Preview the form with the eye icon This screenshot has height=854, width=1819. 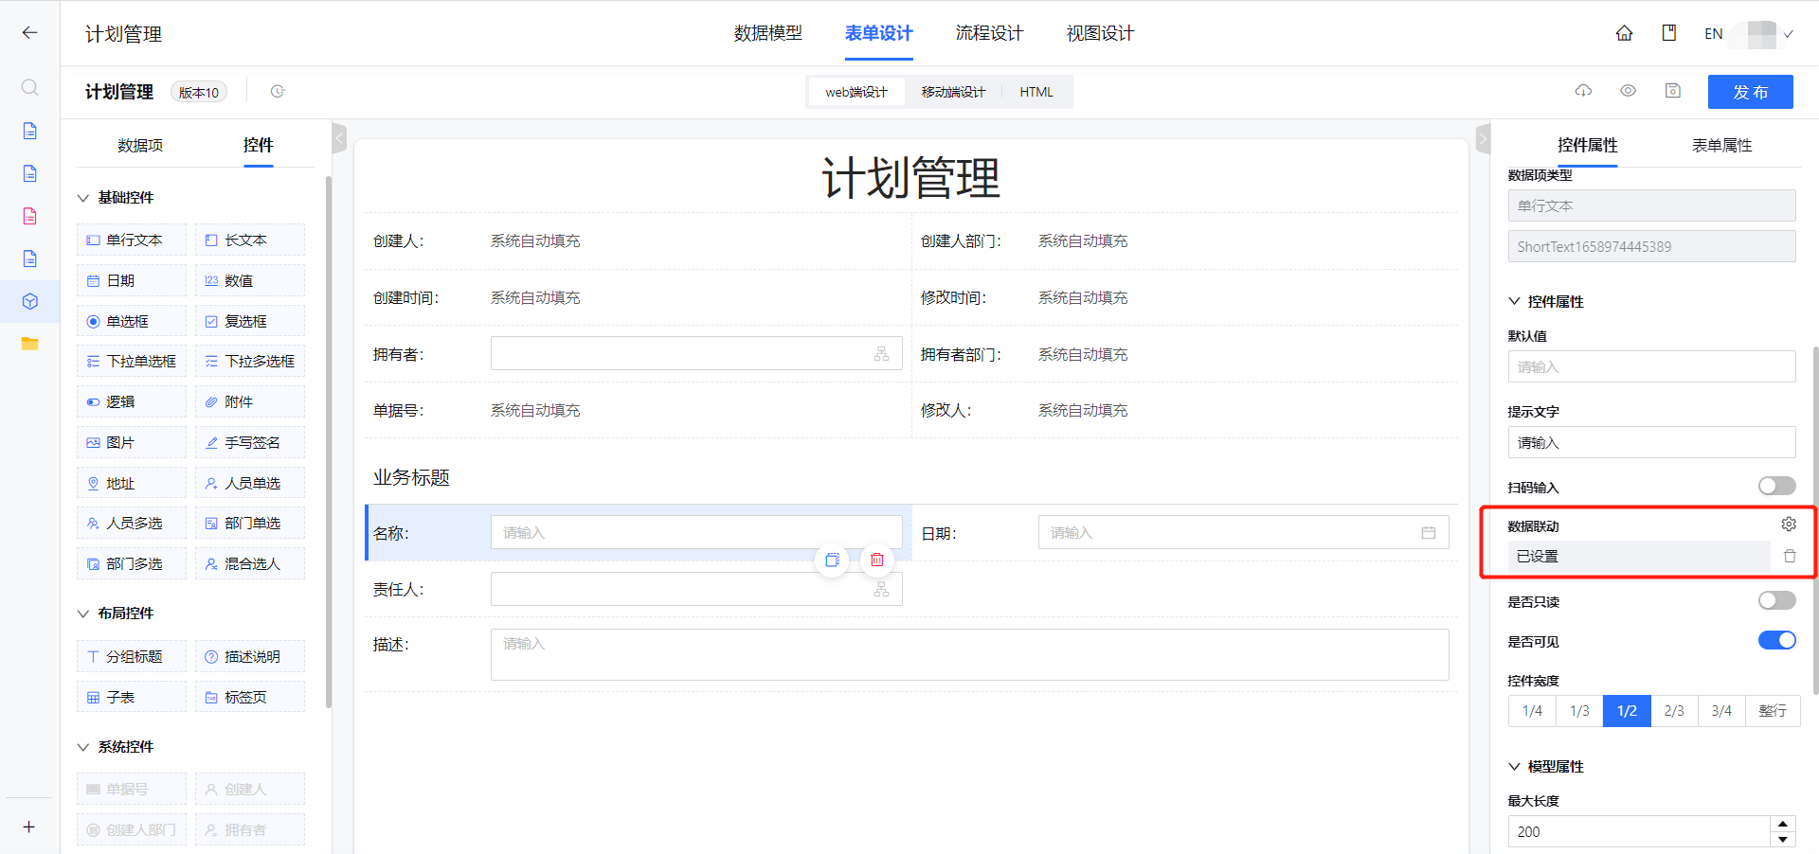1628,91
